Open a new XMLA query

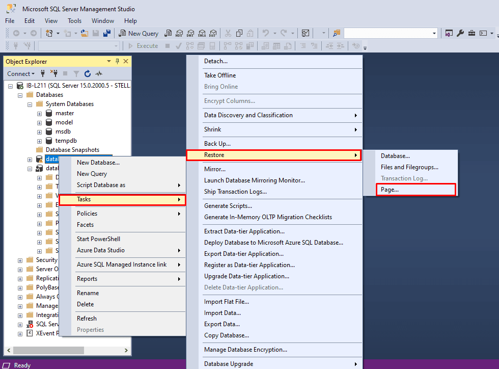[x=202, y=34]
